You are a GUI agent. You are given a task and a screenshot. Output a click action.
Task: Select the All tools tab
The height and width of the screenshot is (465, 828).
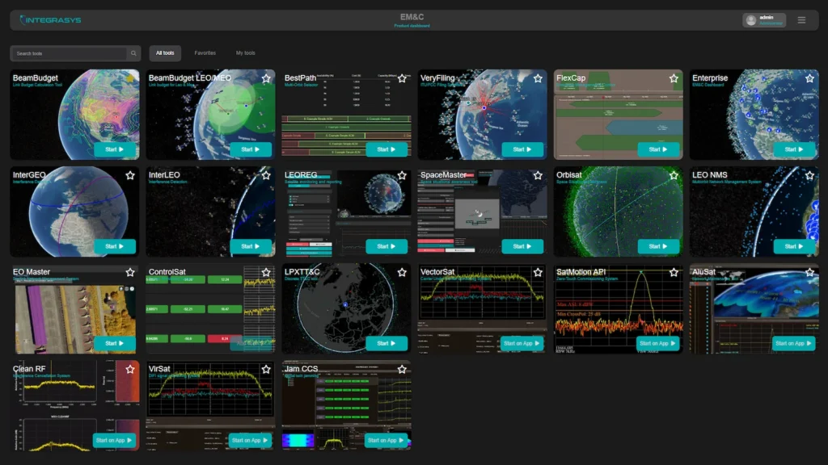[165, 53]
